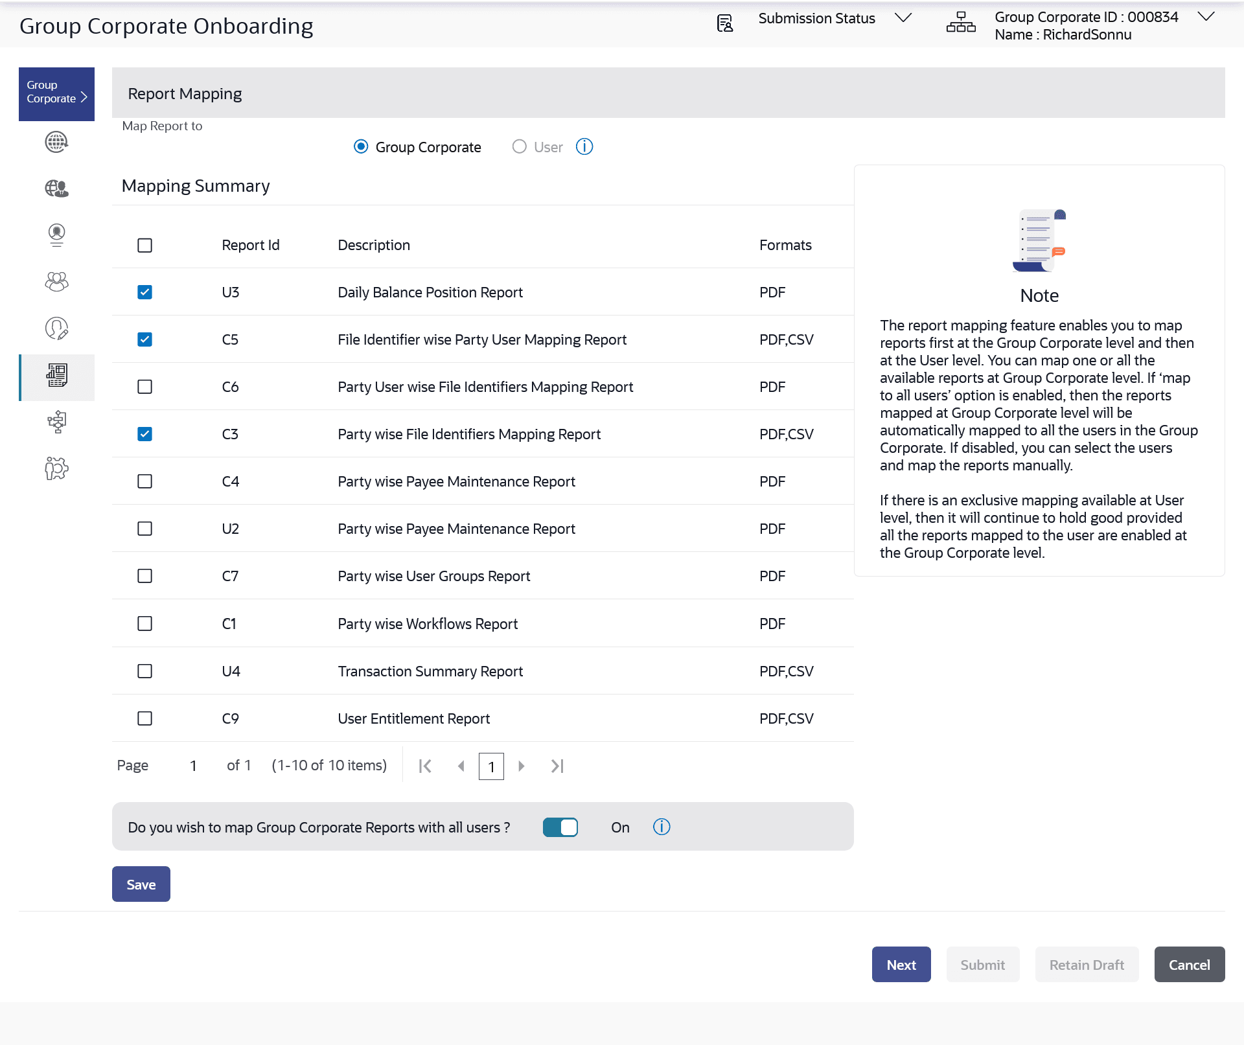
Task: Uncheck the U3 Daily Balance Position Report
Action: click(x=144, y=292)
